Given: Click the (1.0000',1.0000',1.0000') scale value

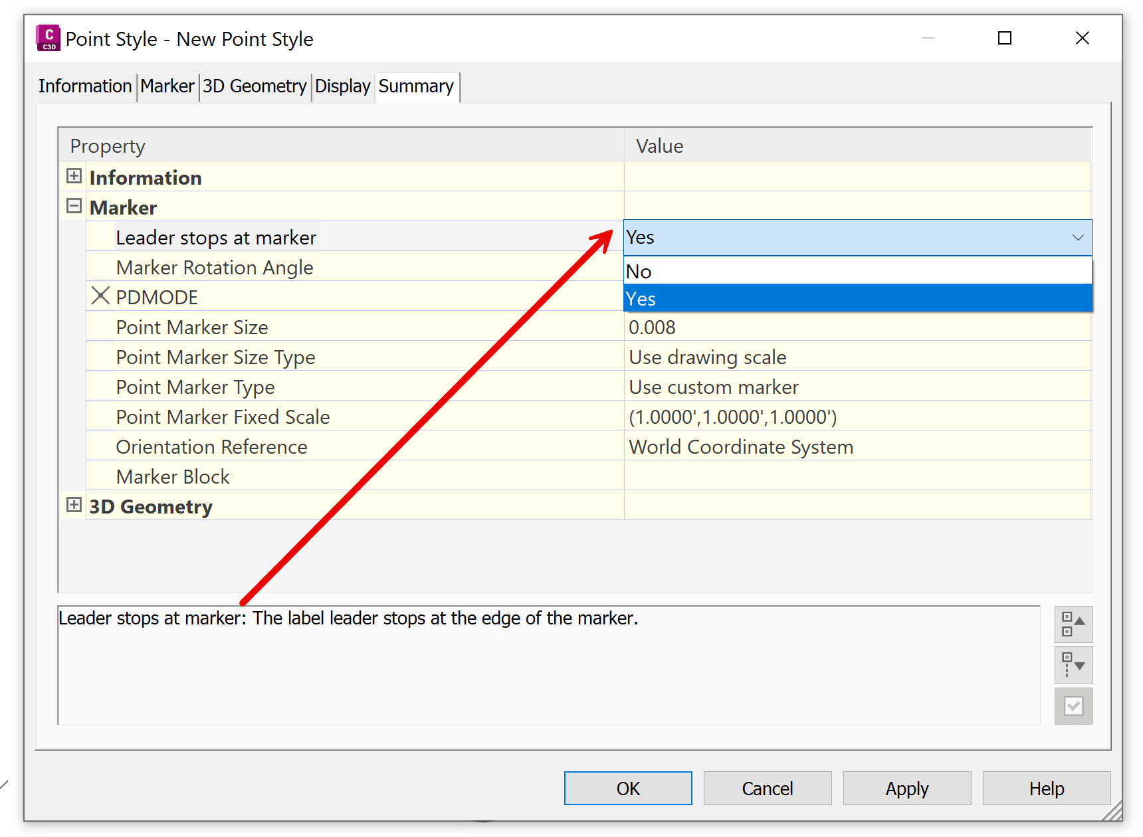Looking at the screenshot, I should point(732,417).
